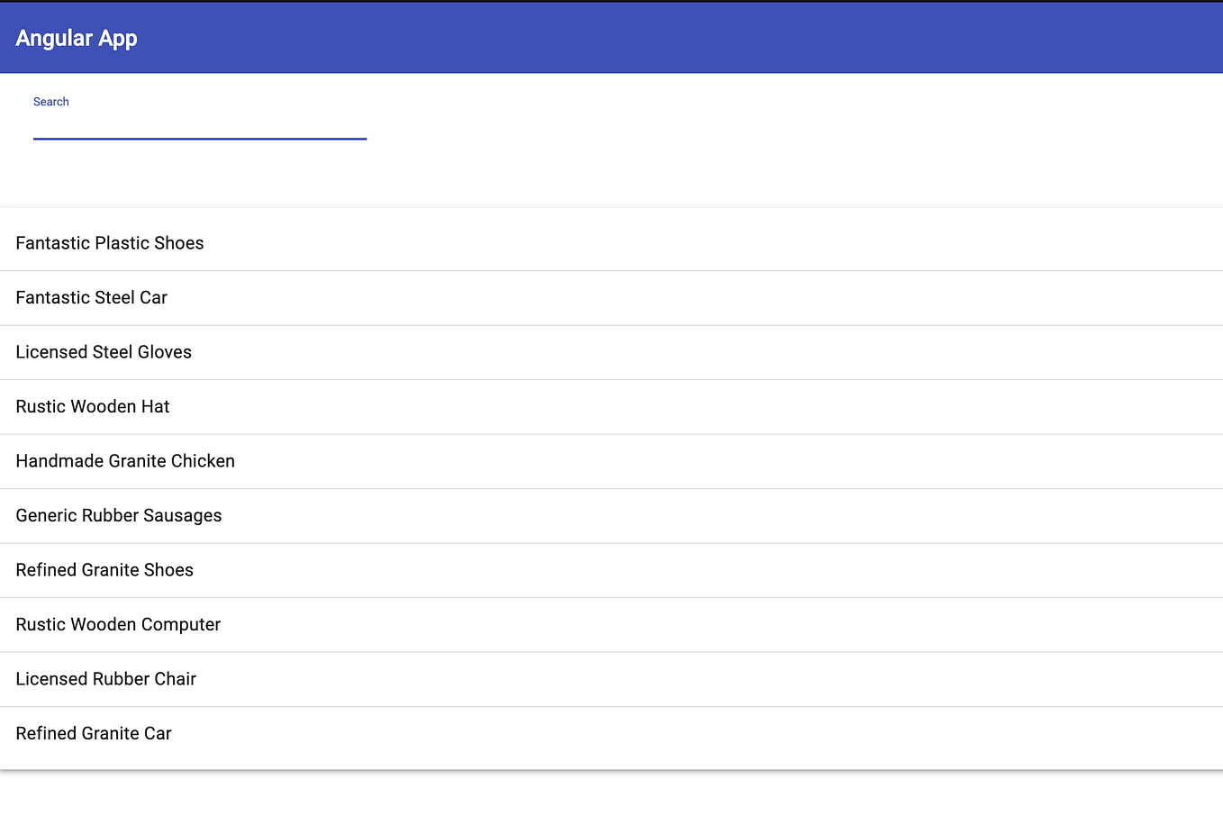1223x834 pixels.
Task: Select Refined Granite Car from the list
Action: (94, 733)
